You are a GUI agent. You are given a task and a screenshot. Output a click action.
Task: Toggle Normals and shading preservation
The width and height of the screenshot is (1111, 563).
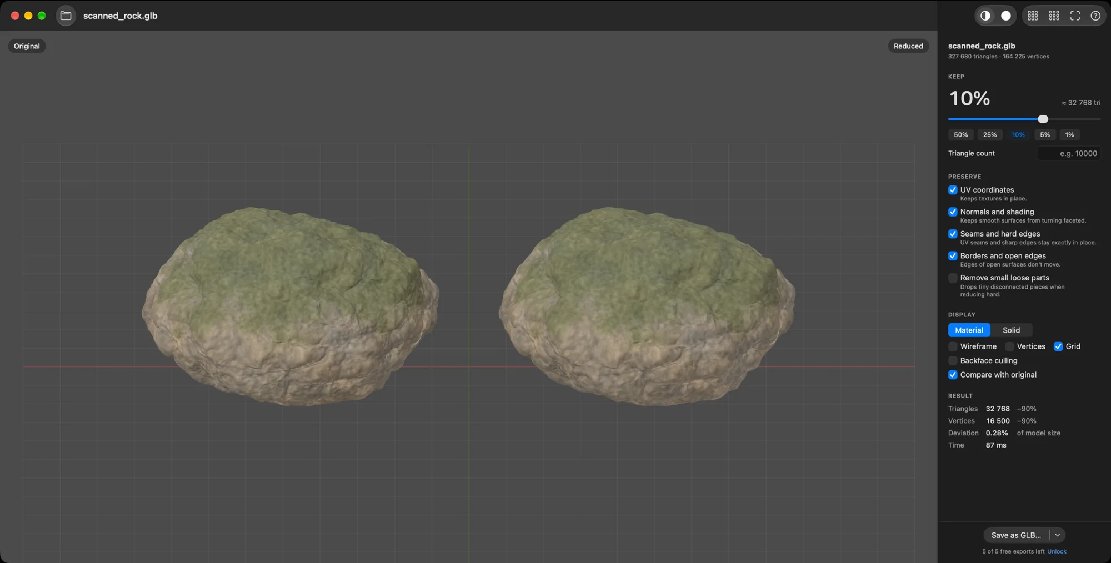tap(953, 212)
